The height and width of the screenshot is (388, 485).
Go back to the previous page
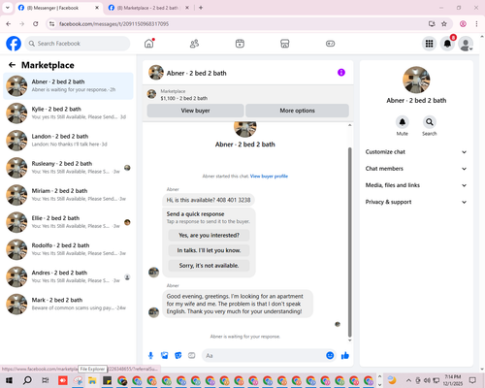tap(9, 24)
